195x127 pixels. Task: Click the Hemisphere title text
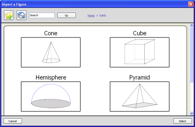pos(51,77)
